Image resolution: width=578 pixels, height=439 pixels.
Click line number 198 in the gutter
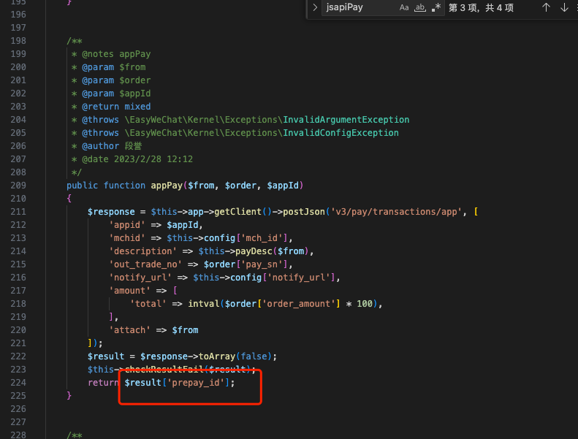pos(18,41)
